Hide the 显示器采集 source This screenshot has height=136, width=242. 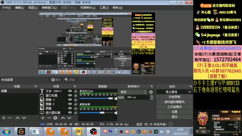click(x=70, y=112)
